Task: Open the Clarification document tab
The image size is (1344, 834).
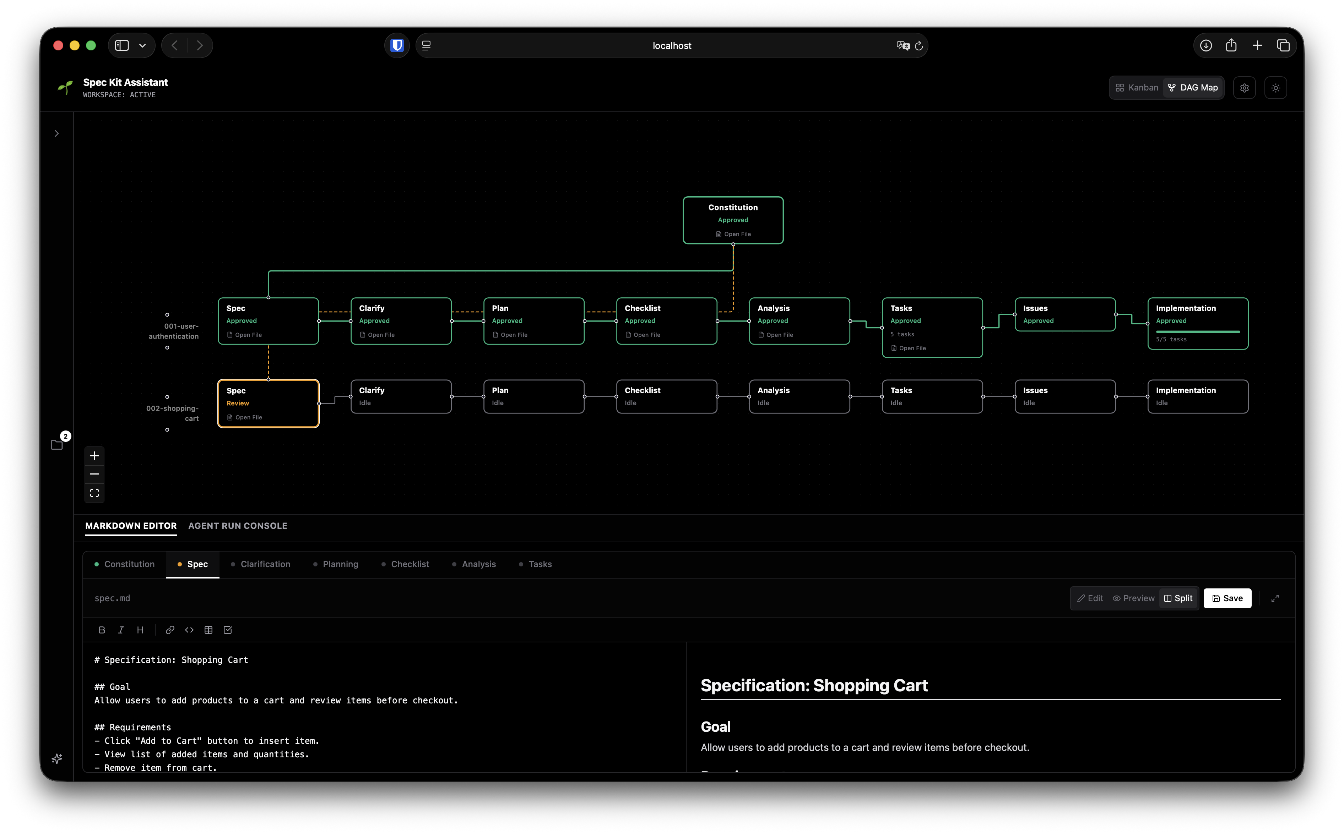Action: click(x=260, y=564)
